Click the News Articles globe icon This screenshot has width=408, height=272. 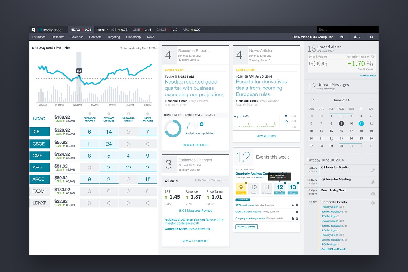[x=148, y=114]
